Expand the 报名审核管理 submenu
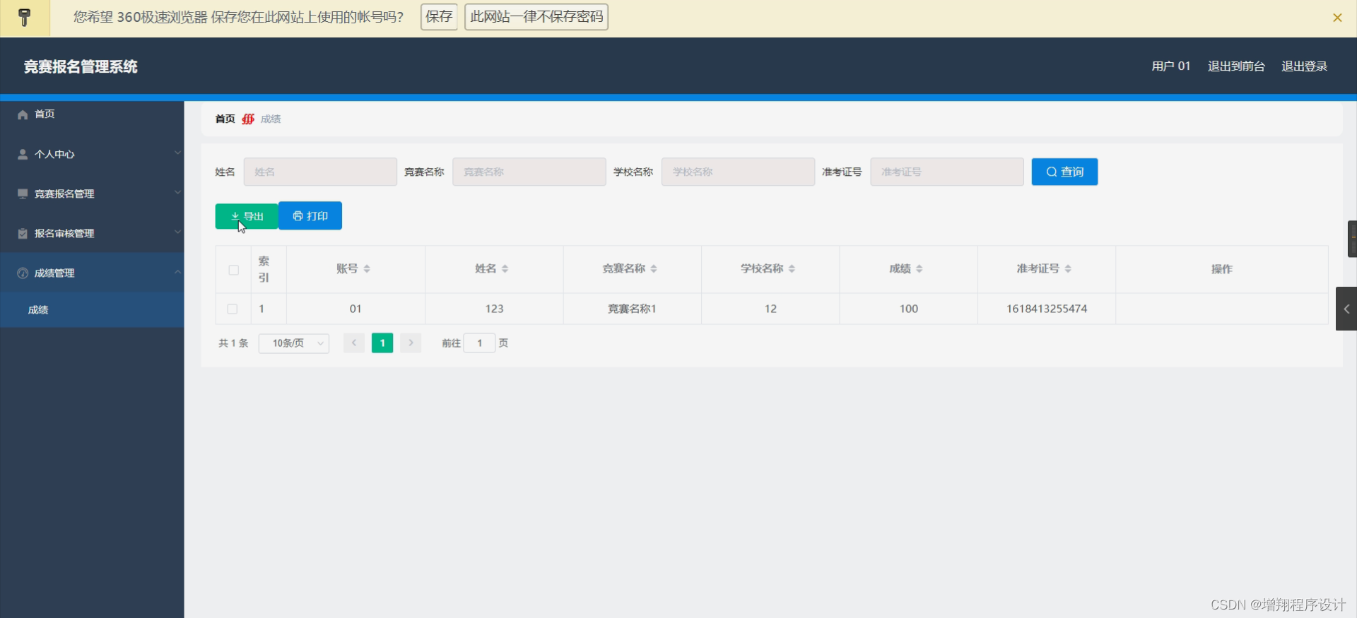The width and height of the screenshot is (1357, 618). [177, 232]
